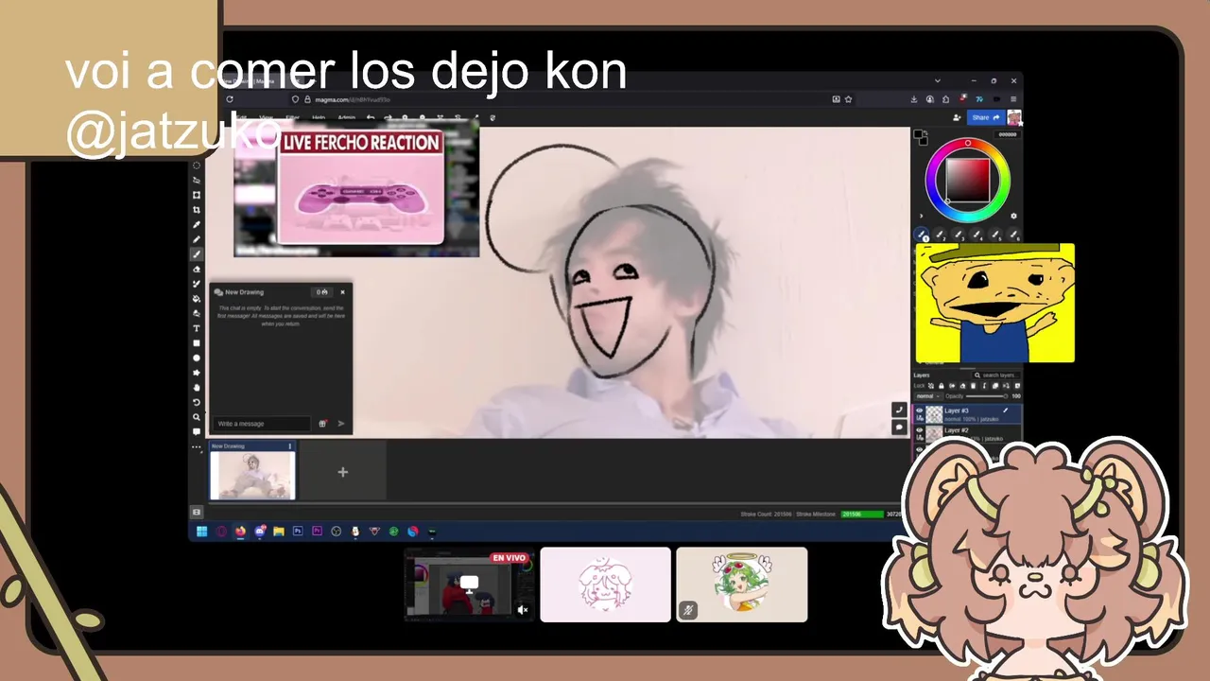This screenshot has height=681, width=1210.
Task: Click the Layer #3 edit pencil icon
Action: click(1006, 410)
